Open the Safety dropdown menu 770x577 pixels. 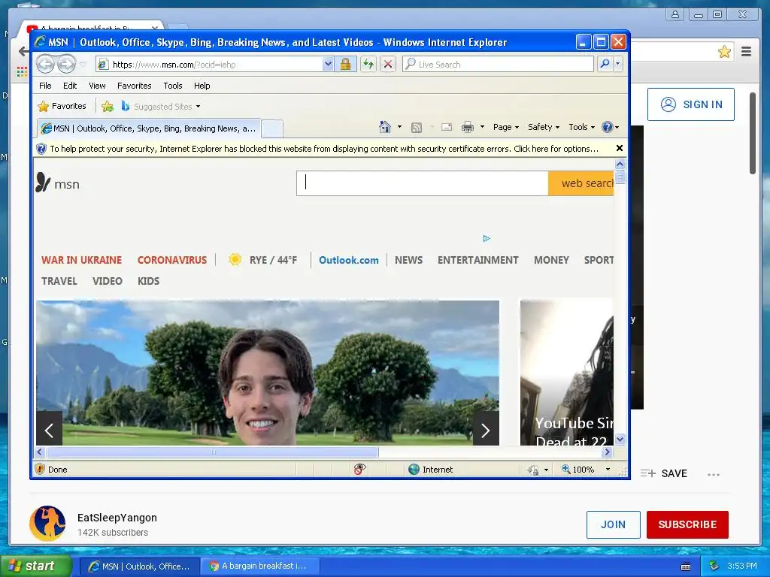[x=543, y=127]
